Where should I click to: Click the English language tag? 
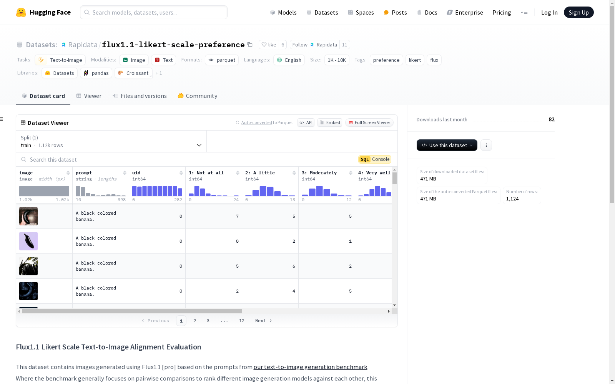289,60
